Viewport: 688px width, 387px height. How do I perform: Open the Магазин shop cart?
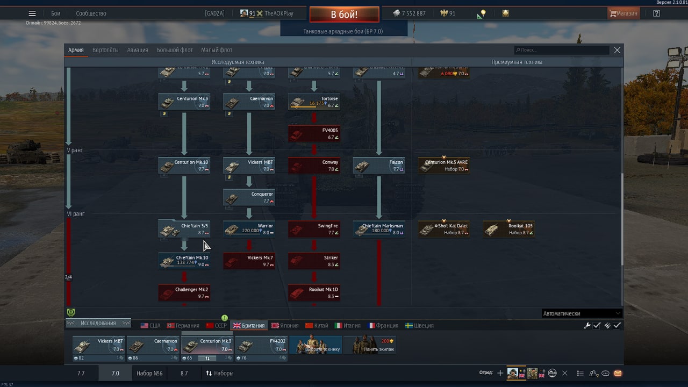(623, 13)
